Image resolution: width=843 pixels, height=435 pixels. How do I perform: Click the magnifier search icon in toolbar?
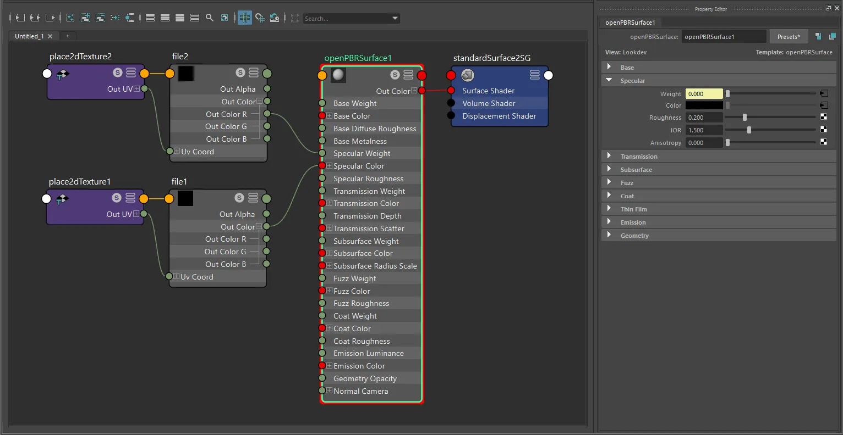[210, 18]
